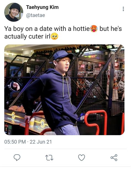The width and height of the screenshot is (131, 172).
Task: Share the tweet via share icon
Action: point(114,158)
